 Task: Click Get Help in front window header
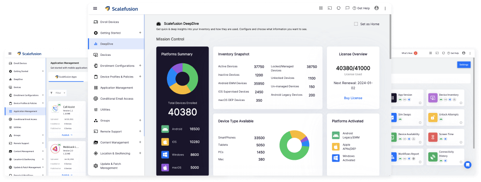361,8
